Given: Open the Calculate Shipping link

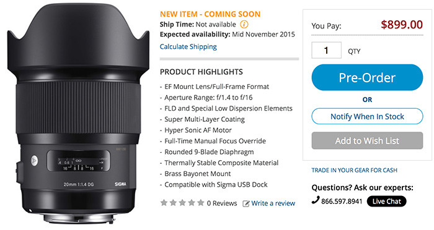Looking at the screenshot, I should tap(188, 46).
